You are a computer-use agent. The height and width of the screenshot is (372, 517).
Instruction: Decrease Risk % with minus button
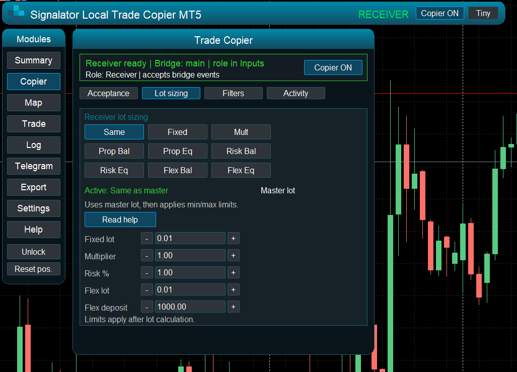[146, 272]
